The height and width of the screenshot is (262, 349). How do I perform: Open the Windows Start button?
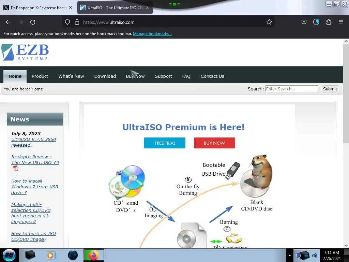[9, 255]
